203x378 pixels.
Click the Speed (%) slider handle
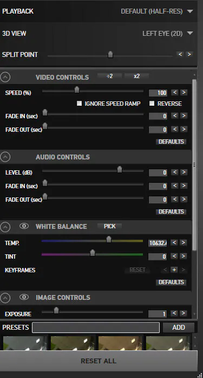(77, 89)
